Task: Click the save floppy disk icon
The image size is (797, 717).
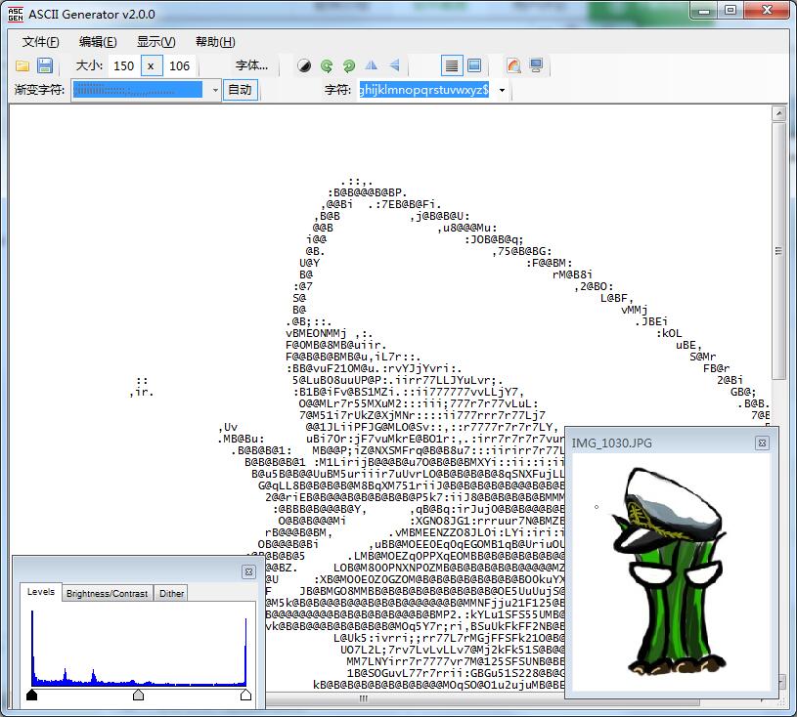Action: coord(45,65)
